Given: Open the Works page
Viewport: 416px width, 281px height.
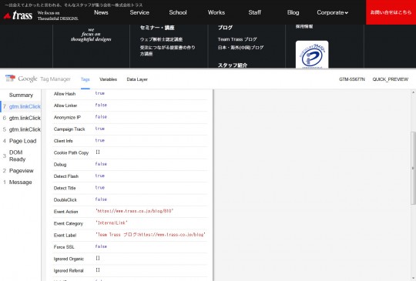Looking at the screenshot, I should click(216, 12).
